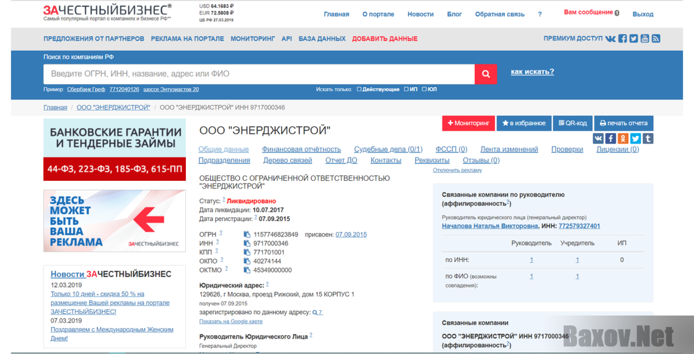The image size is (694, 354).
Task: Open Обратная связь in the top navigation
Action: point(500,14)
